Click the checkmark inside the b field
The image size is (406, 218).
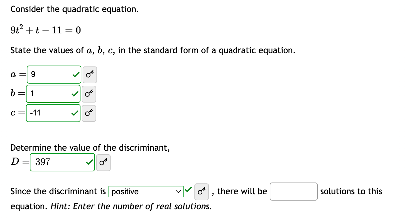(x=75, y=94)
